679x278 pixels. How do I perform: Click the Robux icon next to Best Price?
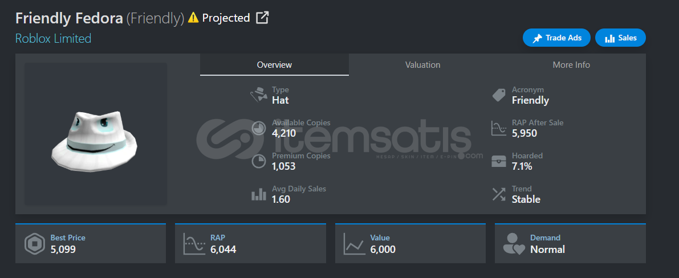coord(35,244)
